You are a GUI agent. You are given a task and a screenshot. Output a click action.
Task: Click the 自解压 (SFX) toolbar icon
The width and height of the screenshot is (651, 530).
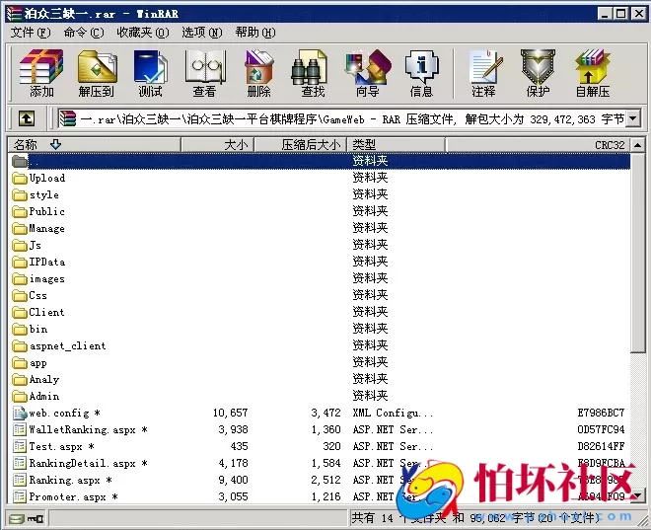pos(593,73)
